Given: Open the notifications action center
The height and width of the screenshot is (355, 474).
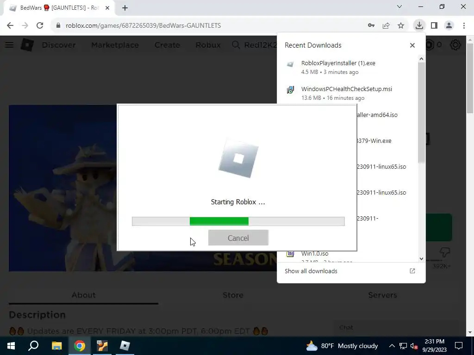Looking at the screenshot, I should pos(459,346).
